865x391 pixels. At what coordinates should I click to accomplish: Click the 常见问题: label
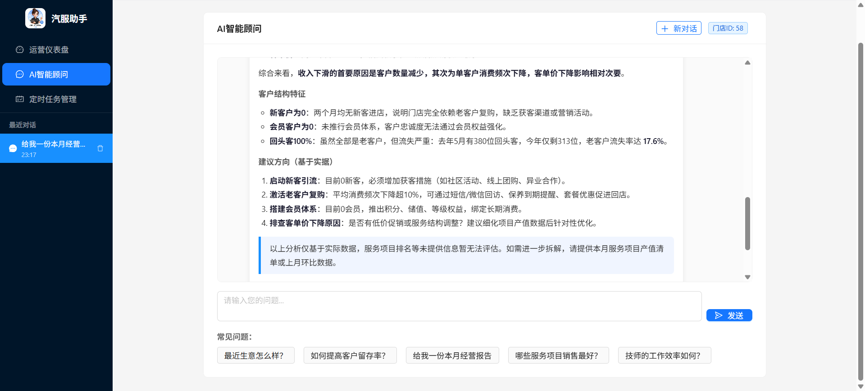click(234, 337)
